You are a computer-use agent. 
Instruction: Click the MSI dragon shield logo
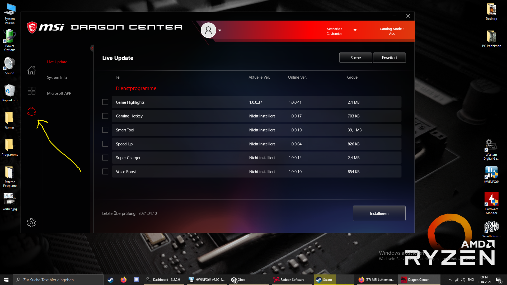32,27
